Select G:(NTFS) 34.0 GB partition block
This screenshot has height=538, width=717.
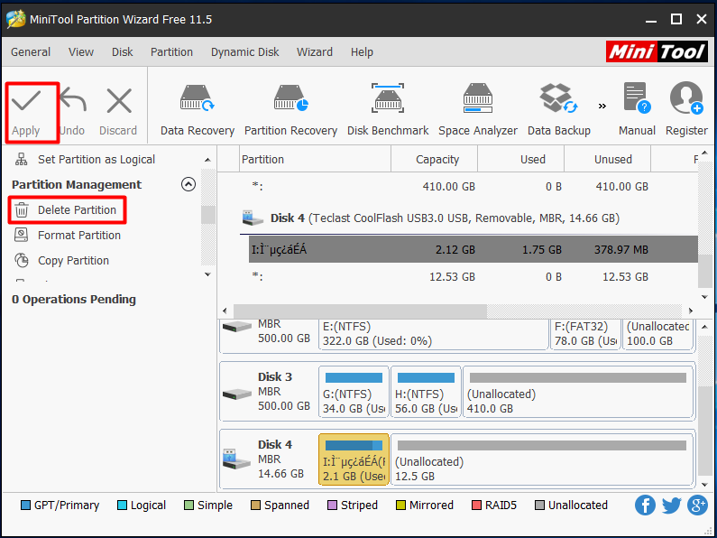[x=354, y=392]
